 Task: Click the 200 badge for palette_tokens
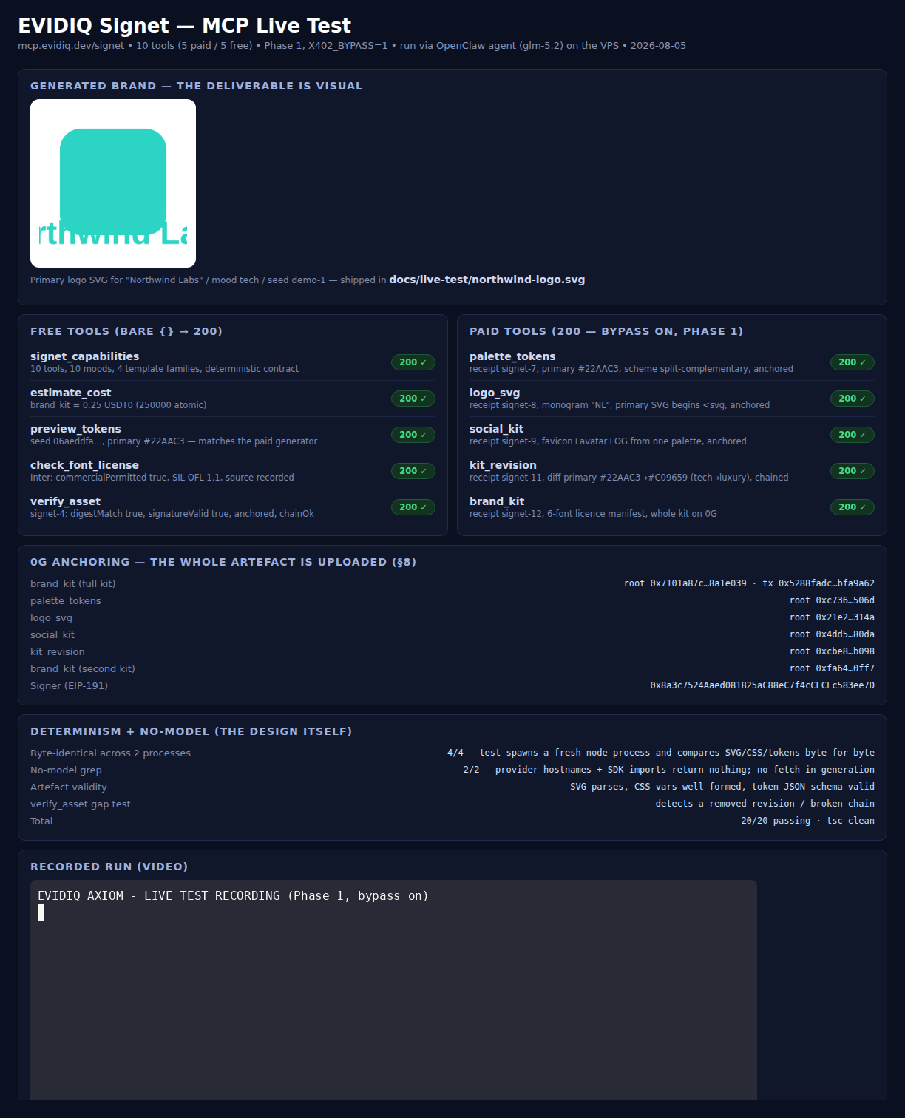(853, 362)
